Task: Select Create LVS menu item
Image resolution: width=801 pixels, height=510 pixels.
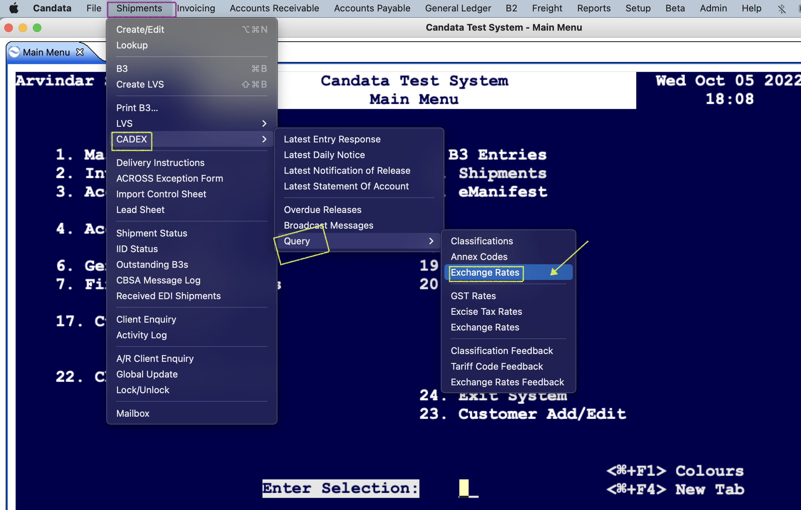Action: 192,84
